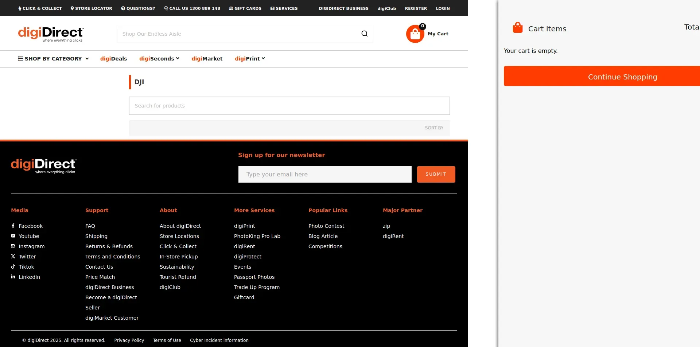Open Sustainability footer link
Screen dimensions: 700x347
pyautogui.click(x=177, y=267)
